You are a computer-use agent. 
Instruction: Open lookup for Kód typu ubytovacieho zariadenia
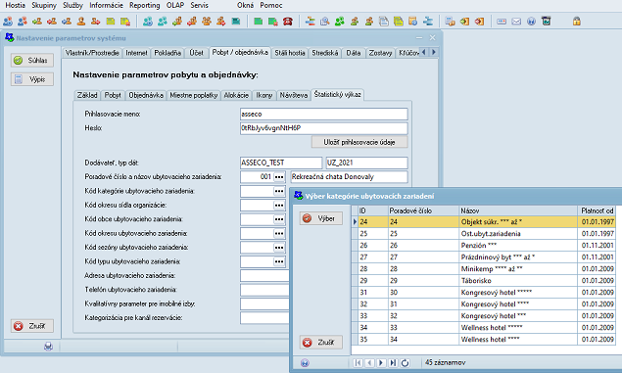[x=279, y=261]
